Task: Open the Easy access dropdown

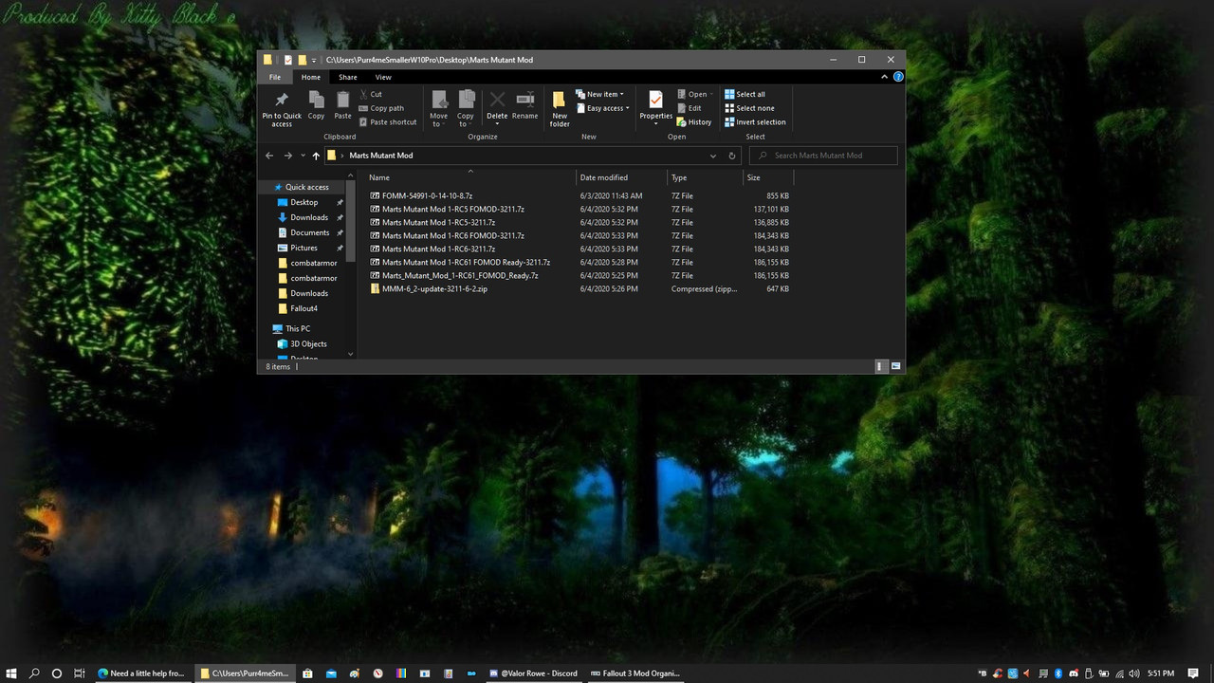Action: [602, 108]
